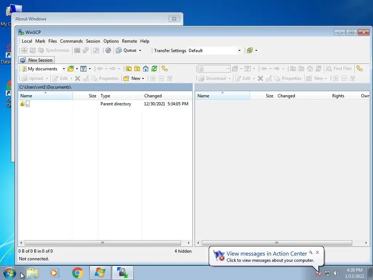Sort local panel by Size column

(x=85, y=96)
